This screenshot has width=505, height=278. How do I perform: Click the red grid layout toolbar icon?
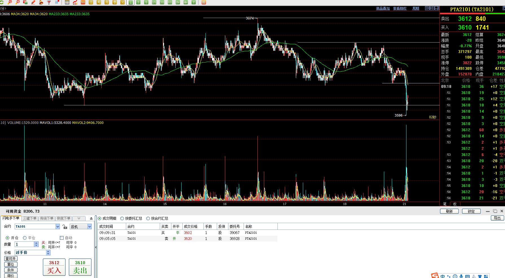204,2
